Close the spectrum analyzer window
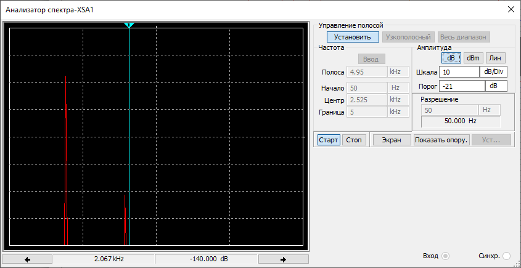The height and width of the screenshot is (268, 521). [511, 9]
